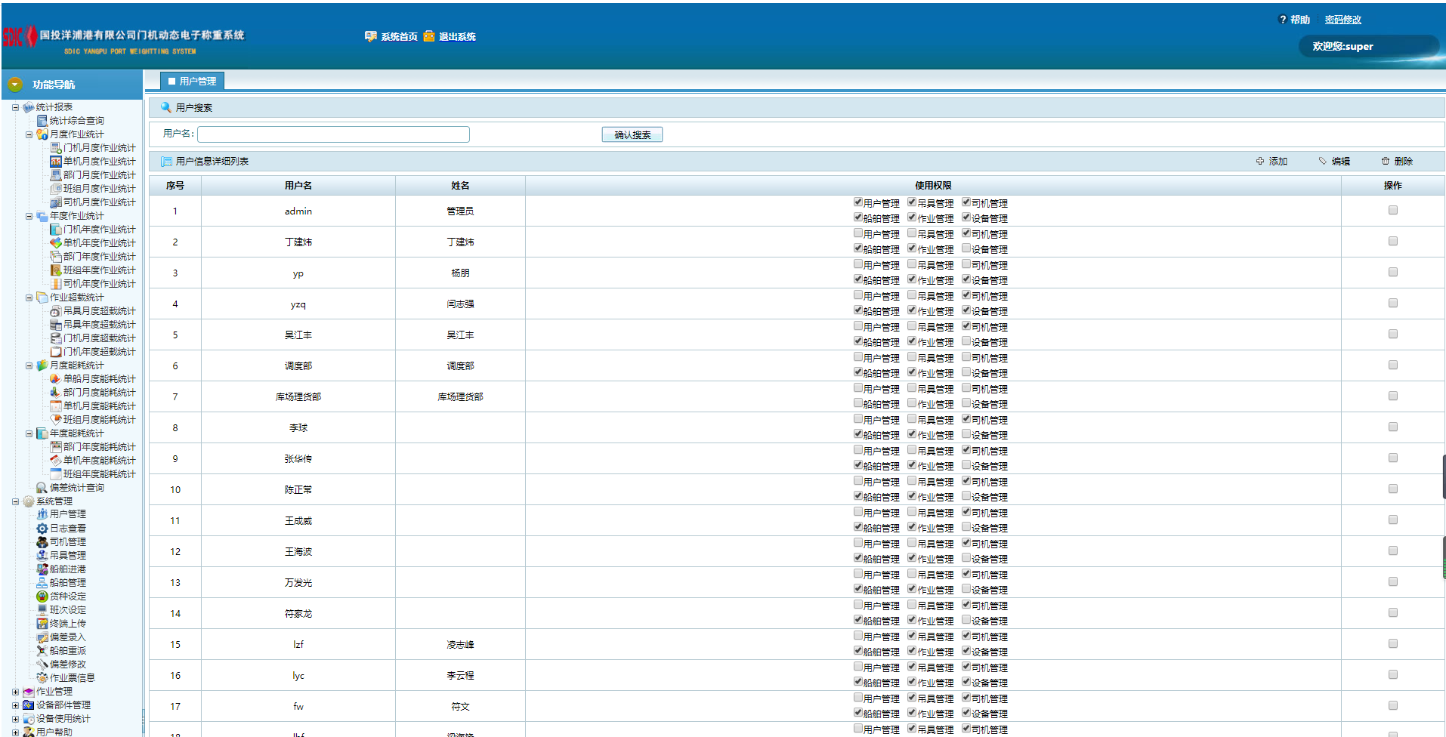Click the 确认搜索 button

[632, 134]
